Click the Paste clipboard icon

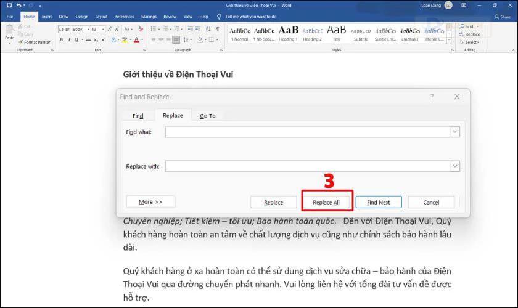[x=10, y=30]
